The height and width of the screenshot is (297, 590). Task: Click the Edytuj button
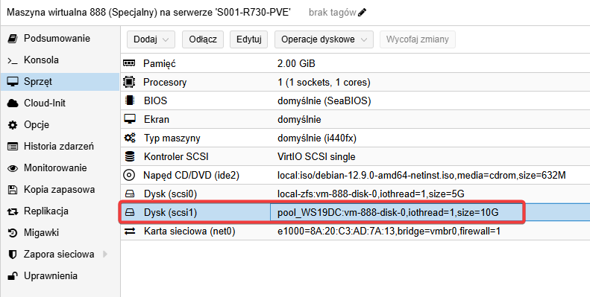pos(248,39)
